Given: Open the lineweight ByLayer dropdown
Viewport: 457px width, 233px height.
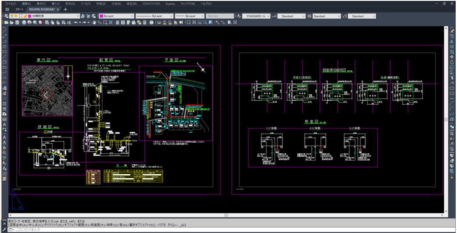Looking at the screenshot, I should (x=189, y=16).
